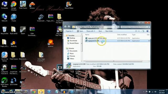
Task: Open the Screencast desktop shortcut
Action: tap(41, 18)
